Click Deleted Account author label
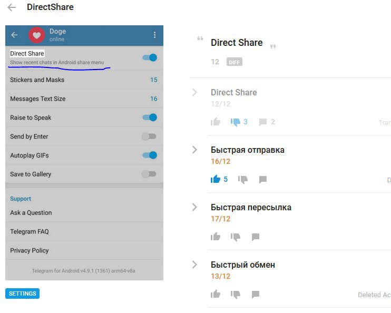Image resolution: width=391 pixels, height=313 pixels. [374, 295]
